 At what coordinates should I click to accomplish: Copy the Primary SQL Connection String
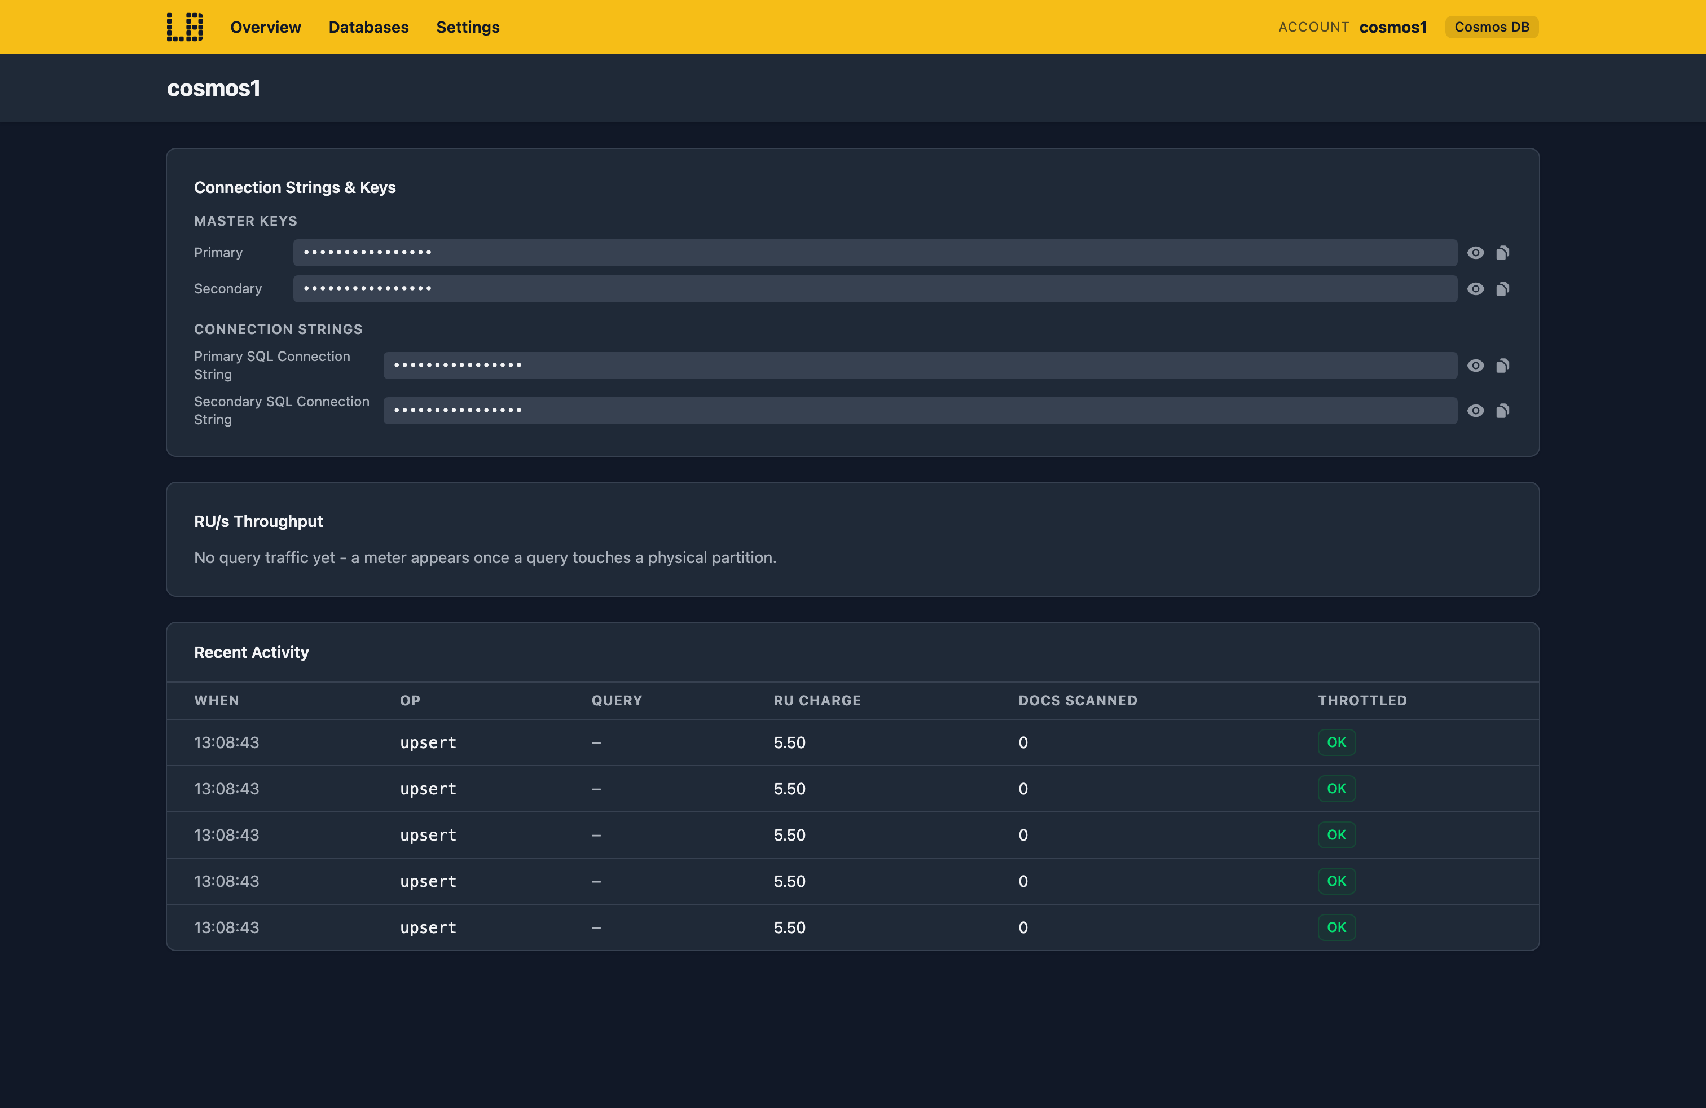tap(1503, 366)
